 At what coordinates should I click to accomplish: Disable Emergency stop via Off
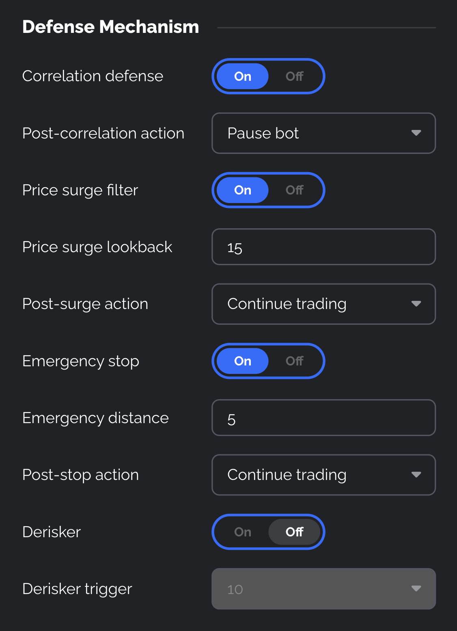tap(294, 361)
